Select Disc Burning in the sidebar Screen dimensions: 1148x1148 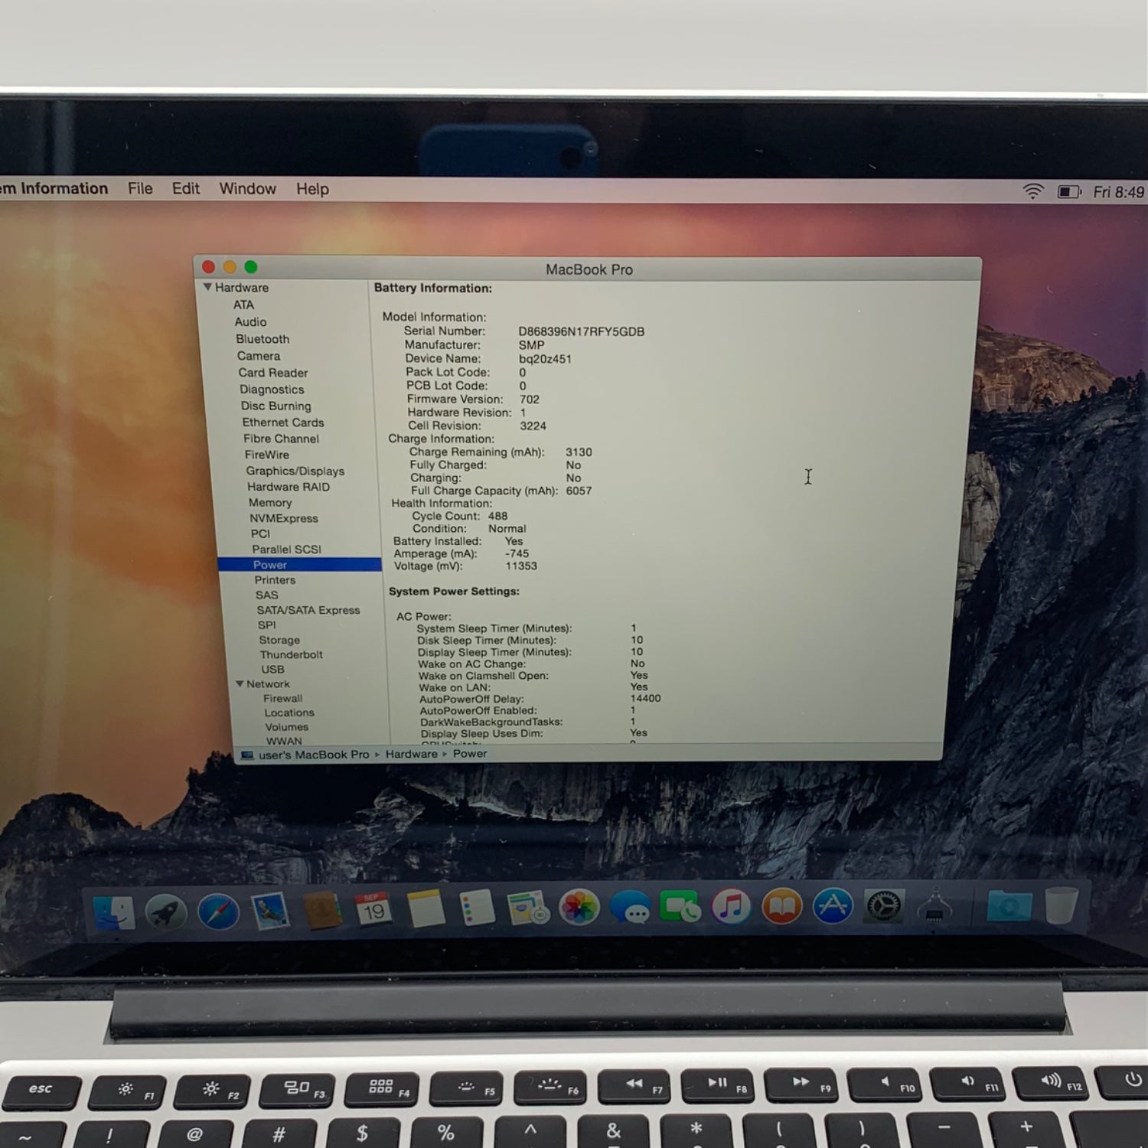pos(276,406)
